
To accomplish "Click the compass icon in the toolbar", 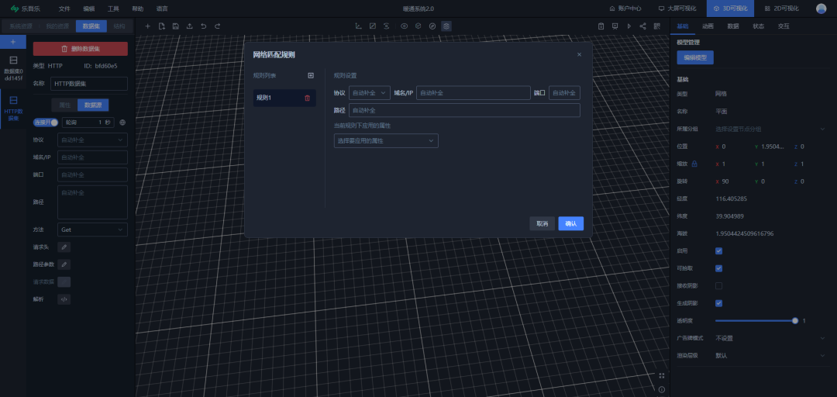I will (432, 26).
